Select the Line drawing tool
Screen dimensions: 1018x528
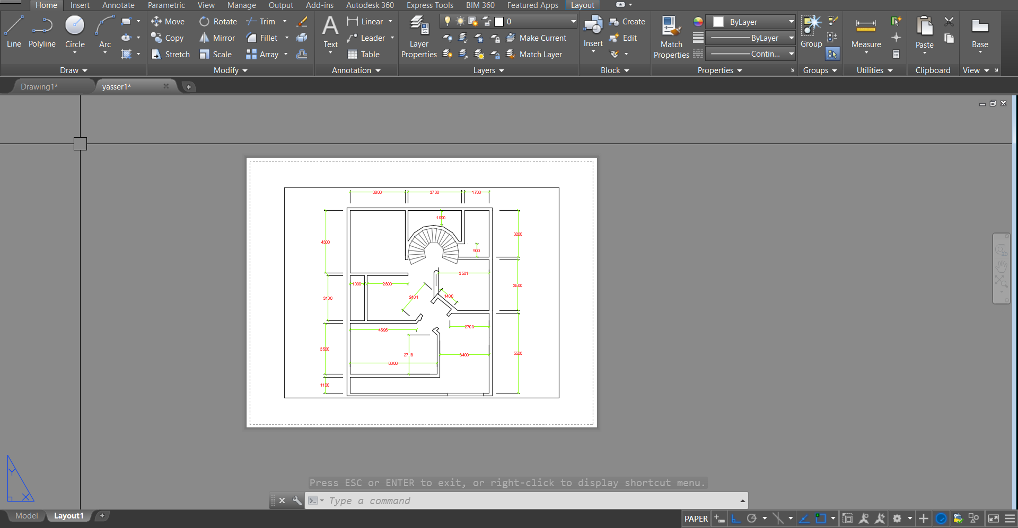pos(13,32)
